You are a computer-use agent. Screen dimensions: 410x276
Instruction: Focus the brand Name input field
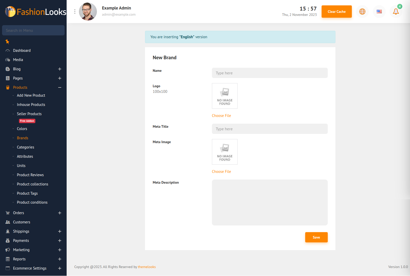270,73
